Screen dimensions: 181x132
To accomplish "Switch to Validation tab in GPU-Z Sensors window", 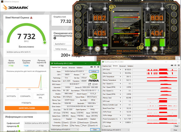I will click(130, 66).
